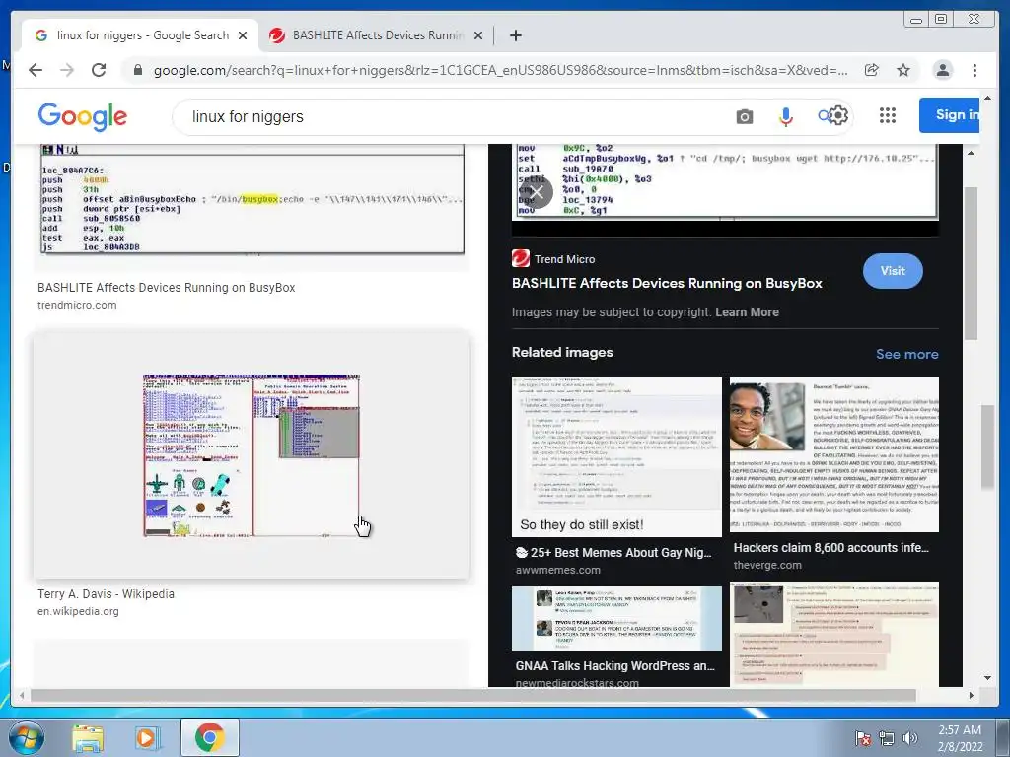Click awwmemes.com source link
1010x757 pixels.
[558, 570]
